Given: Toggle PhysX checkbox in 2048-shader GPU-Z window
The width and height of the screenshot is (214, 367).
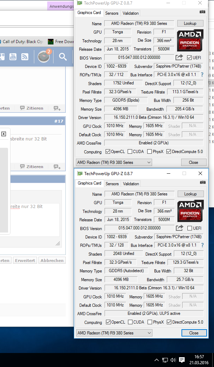Looking at the screenshot, I should (150, 322).
